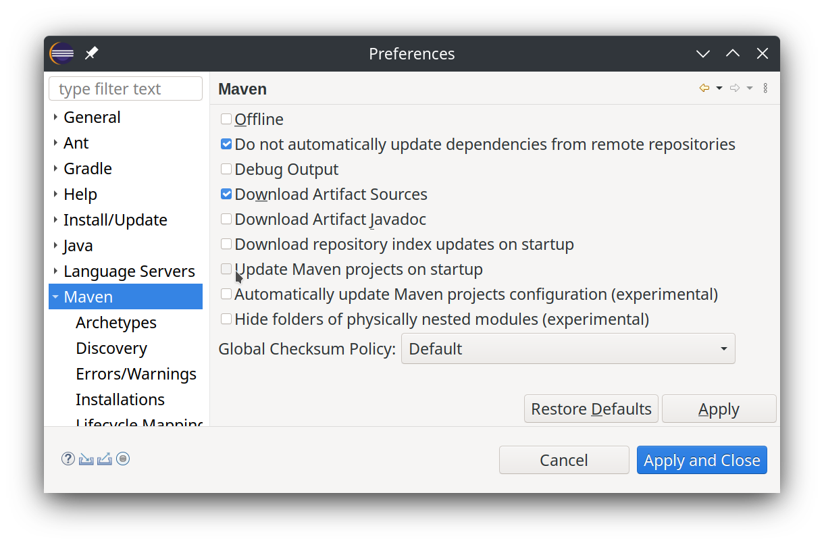Navigate forward with the gray arrow icon
Image resolution: width=824 pixels, height=545 pixels.
(734, 88)
